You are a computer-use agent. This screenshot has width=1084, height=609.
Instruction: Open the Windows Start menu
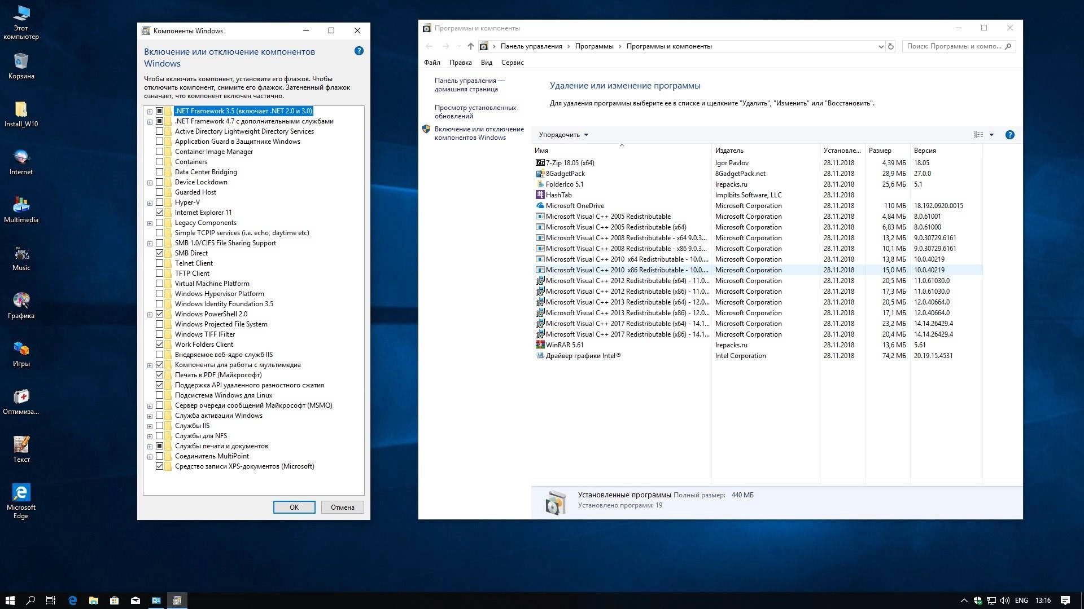point(10,601)
